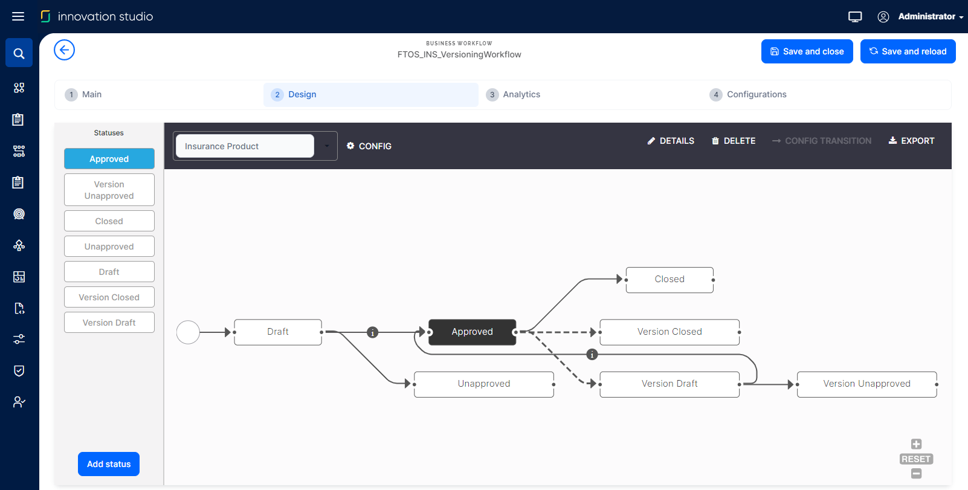Export the workflow diagram
Screen dimensions: 968x490
911,141
